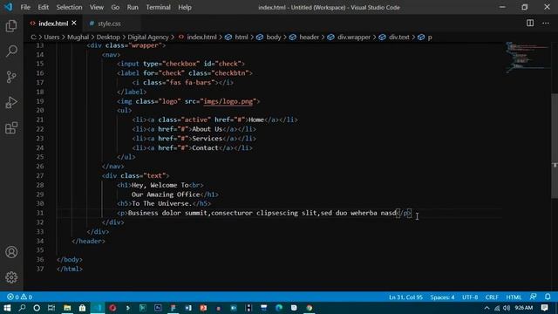
Task: Click the 'Mughal' breadcrumb folder
Action: click(x=78, y=37)
